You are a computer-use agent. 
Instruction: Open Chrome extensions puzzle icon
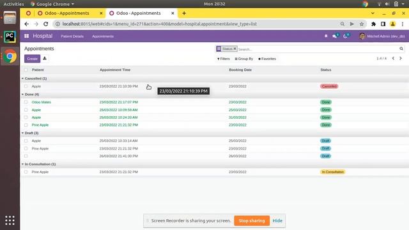click(373, 24)
